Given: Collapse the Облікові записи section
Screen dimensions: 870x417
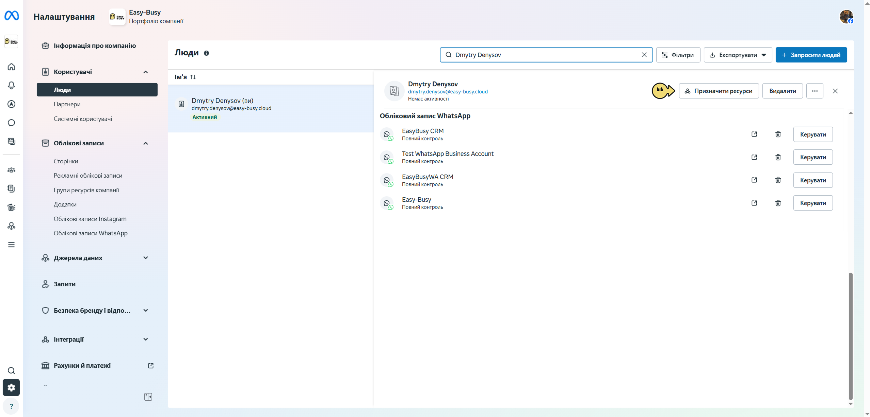Looking at the screenshot, I should (146, 143).
